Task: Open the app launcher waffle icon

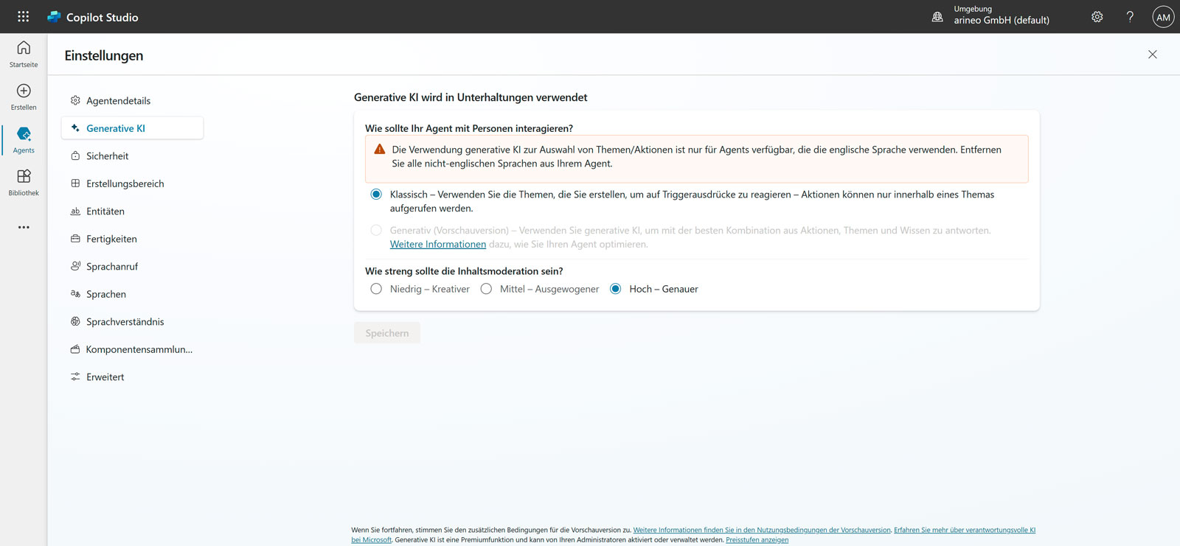Action: (x=23, y=16)
